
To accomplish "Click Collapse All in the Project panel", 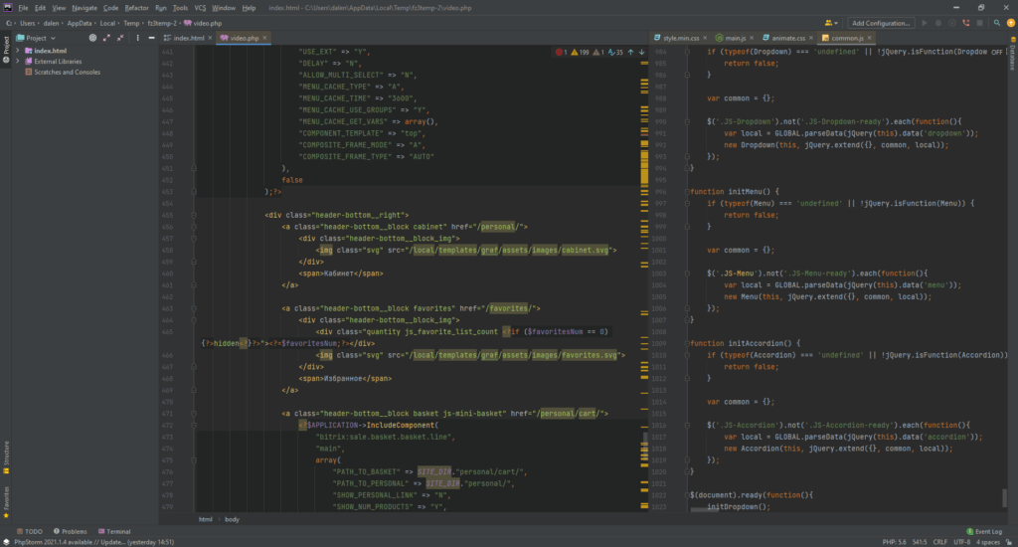I will [x=121, y=38].
